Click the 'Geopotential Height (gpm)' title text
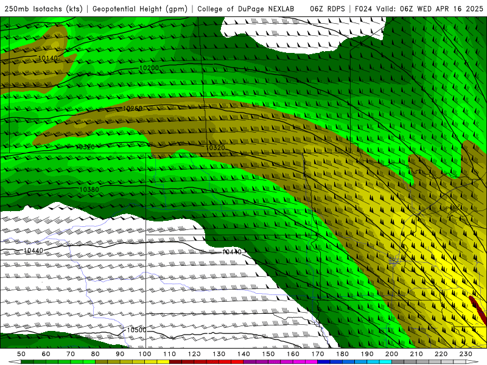The image size is (487, 365). pyautogui.click(x=140, y=9)
